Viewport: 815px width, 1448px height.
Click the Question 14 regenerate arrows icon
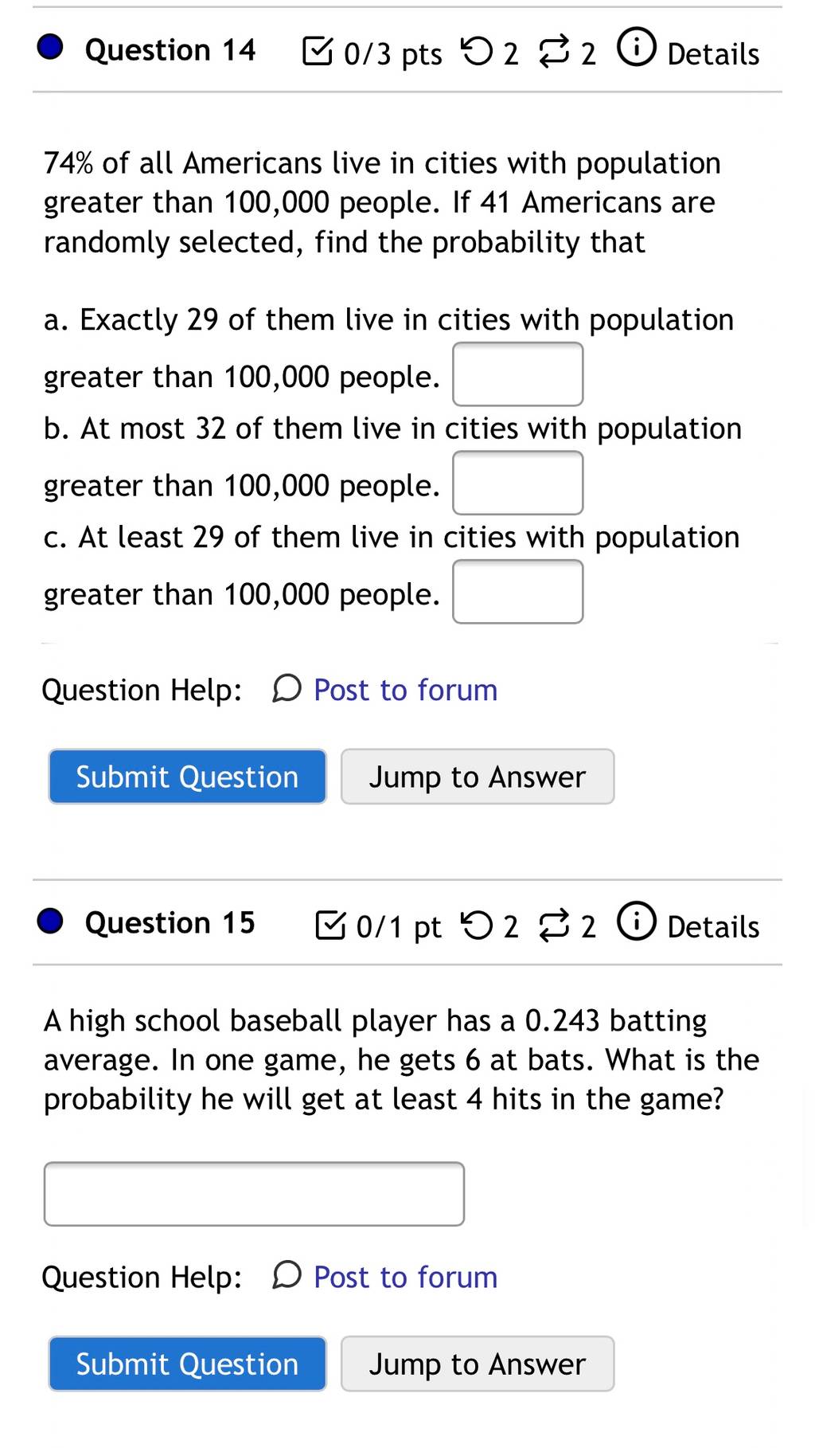point(555,53)
